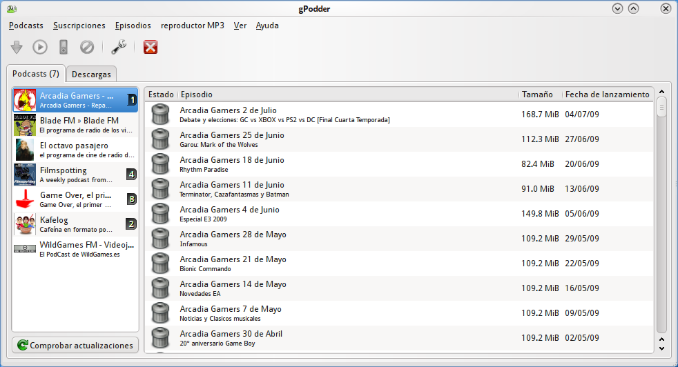Select the Blade FM » Blade FM podcast

pos(75,125)
